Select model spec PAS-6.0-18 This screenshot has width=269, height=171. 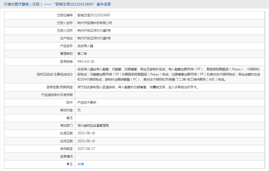coord(86,61)
